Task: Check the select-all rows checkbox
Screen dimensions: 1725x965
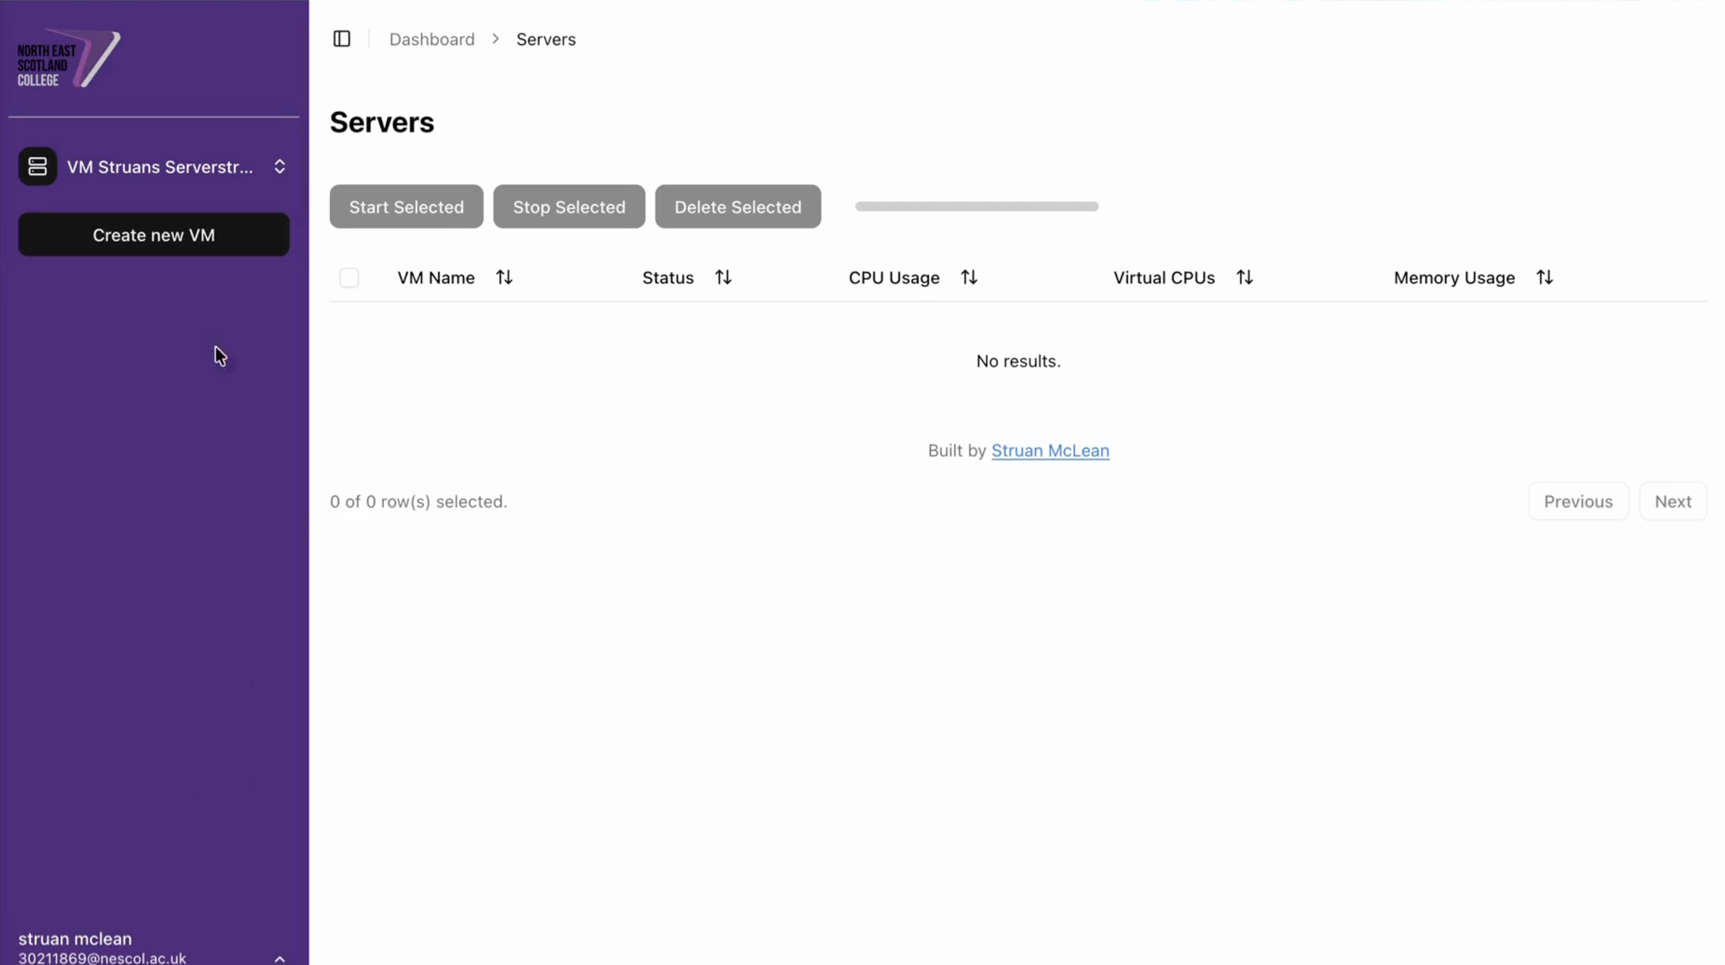Action: 349,277
